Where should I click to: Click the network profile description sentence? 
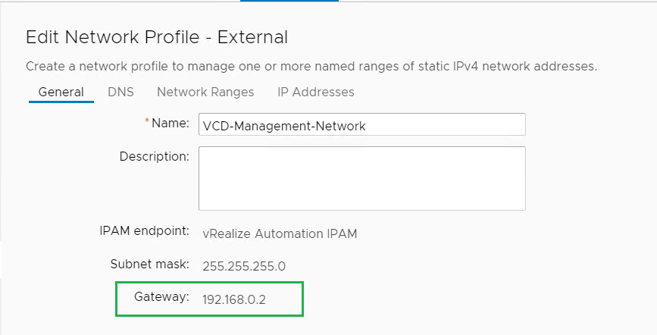(311, 66)
